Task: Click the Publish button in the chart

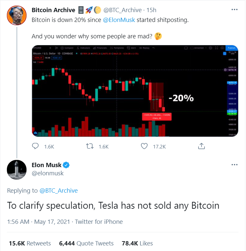Action: click(231, 48)
